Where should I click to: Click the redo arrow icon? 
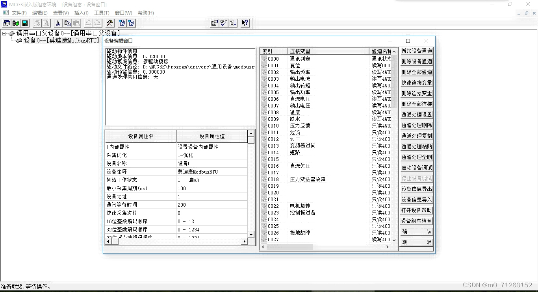pyautogui.click(x=97, y=23)
